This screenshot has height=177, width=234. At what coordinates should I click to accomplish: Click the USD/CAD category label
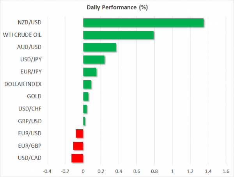(x=30, y=158)
